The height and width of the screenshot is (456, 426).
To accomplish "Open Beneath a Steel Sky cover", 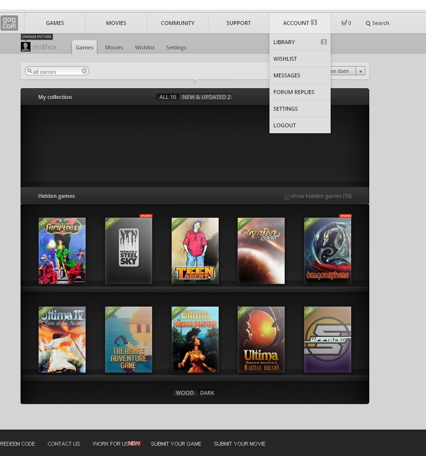I will point(129,251).
